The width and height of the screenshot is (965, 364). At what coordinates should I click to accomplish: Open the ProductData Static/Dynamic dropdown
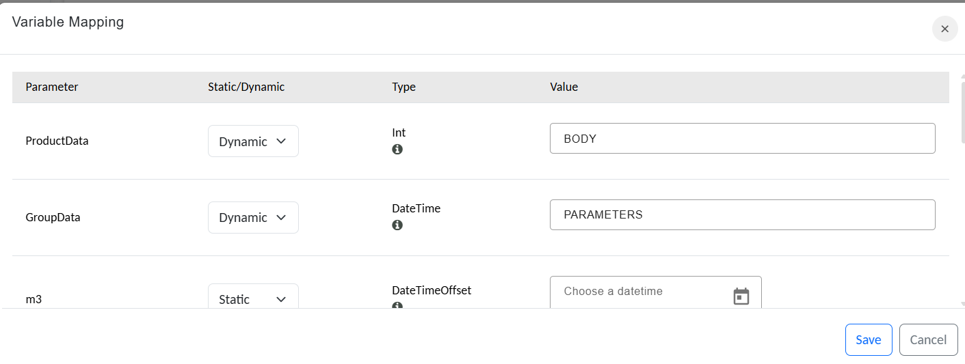253,141
